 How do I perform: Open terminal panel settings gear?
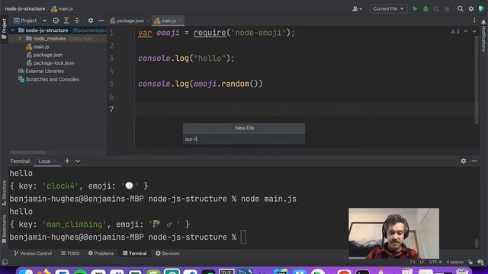(x=464, y=161)
